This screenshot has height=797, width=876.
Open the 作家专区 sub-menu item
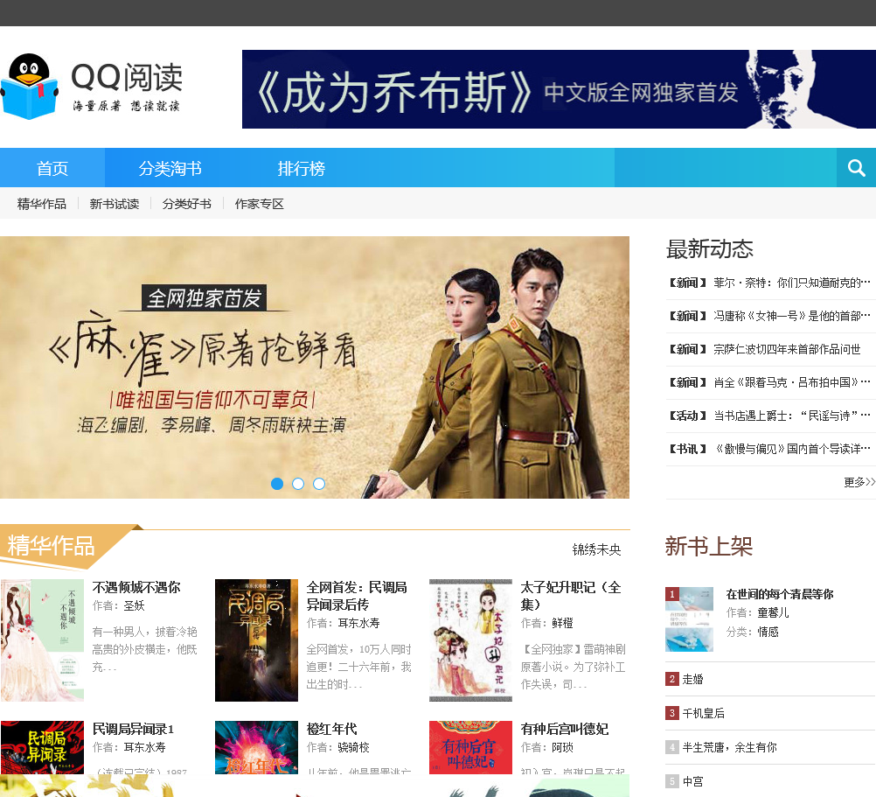click(x=260, y=204)
